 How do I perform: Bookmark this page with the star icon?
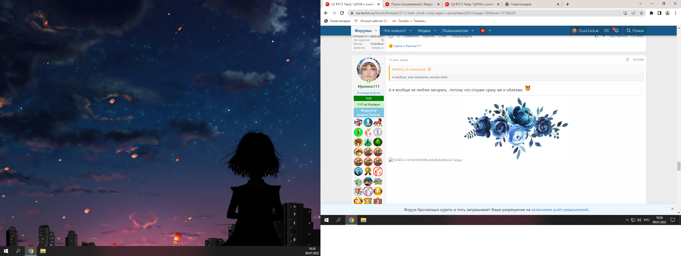[x=641, y=13]
